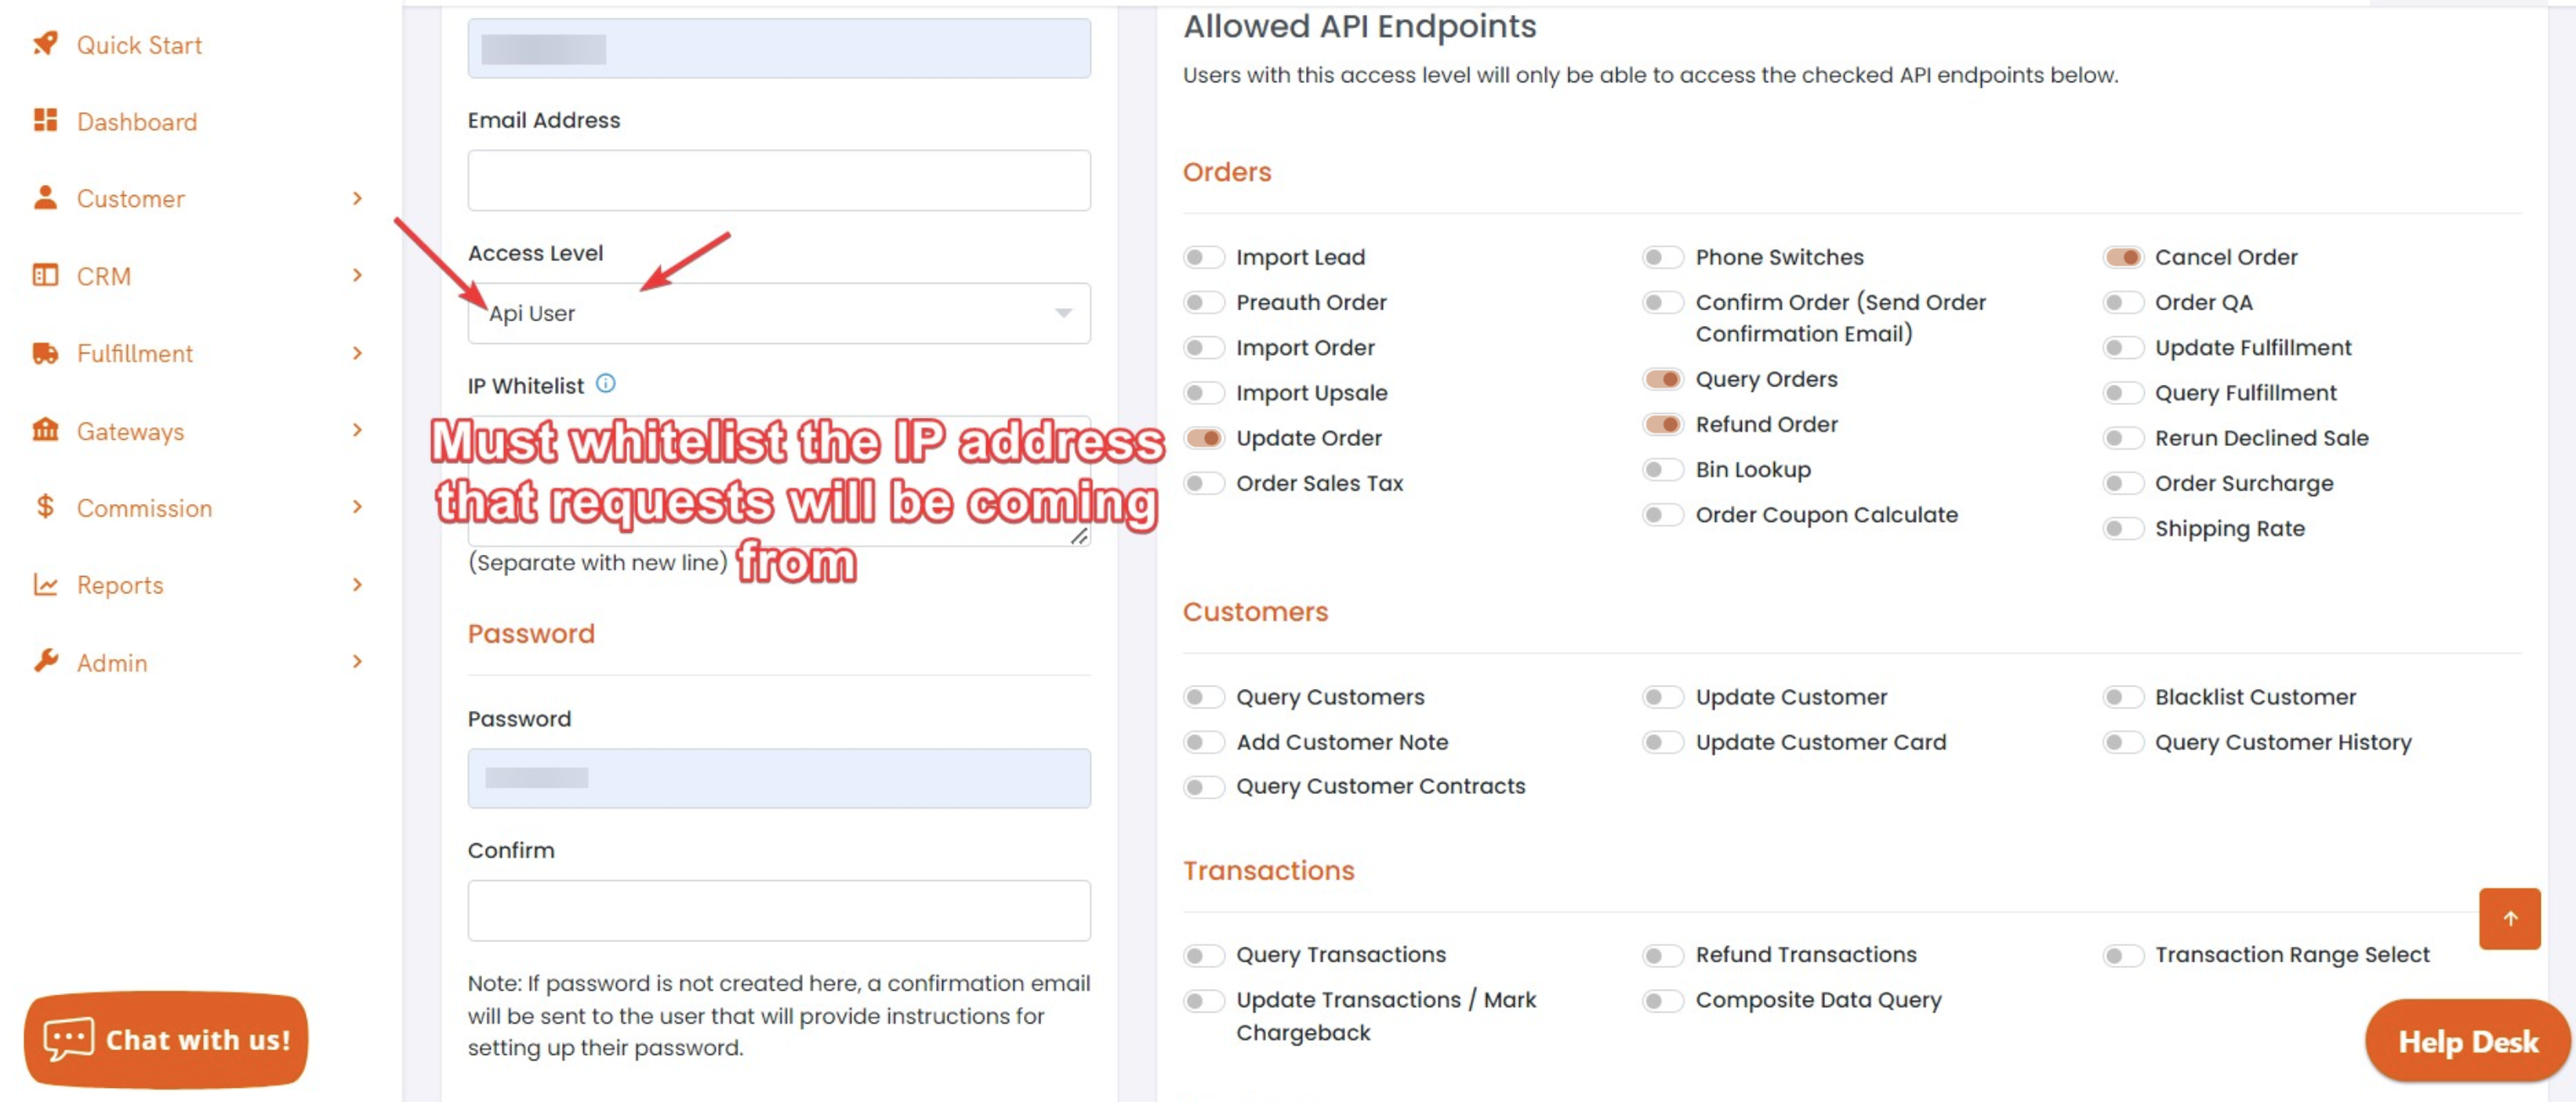The image size is (2576, 1102).
Task: Toggle Shipping Rate endpoint on
Action: point(2122,528)
